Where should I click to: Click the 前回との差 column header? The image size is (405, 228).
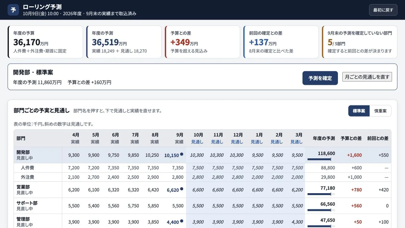coord(378,138)
